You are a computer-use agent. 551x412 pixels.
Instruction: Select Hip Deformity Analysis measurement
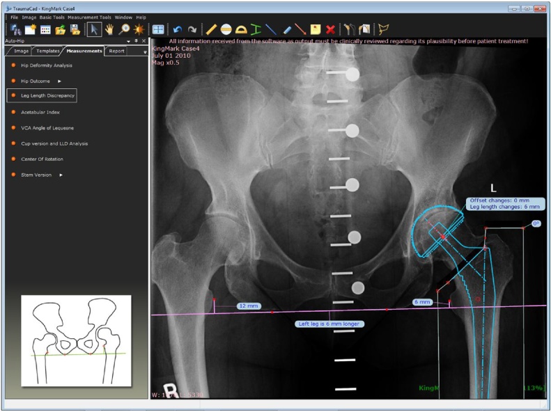click(x=47, y=65)
